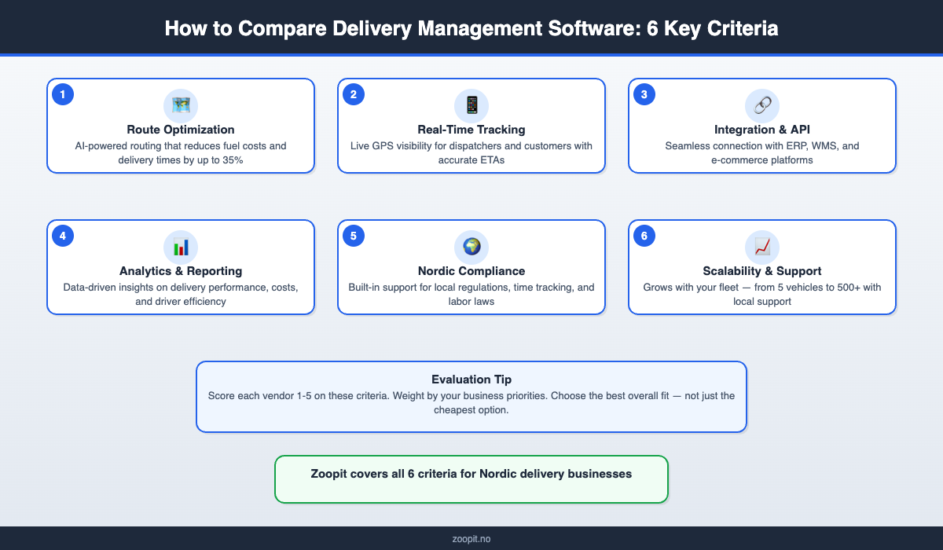Click the Route Optimization heading
The width and height of the screenshot is (943, 550).
181,130
